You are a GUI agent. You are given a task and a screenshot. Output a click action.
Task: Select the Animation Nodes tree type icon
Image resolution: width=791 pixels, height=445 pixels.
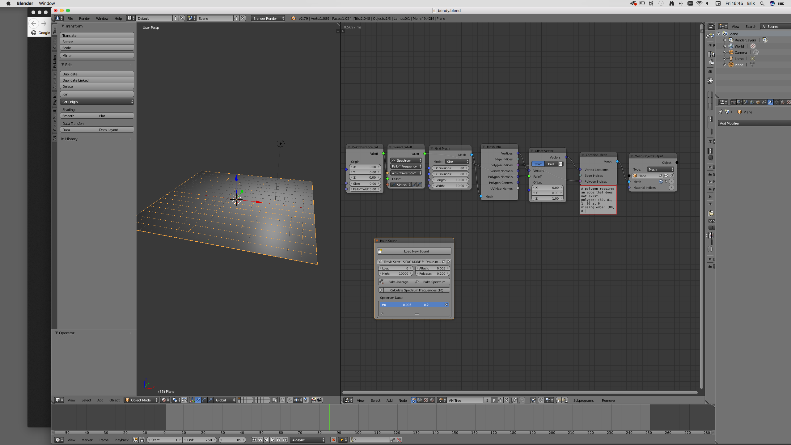click(414, 400)
